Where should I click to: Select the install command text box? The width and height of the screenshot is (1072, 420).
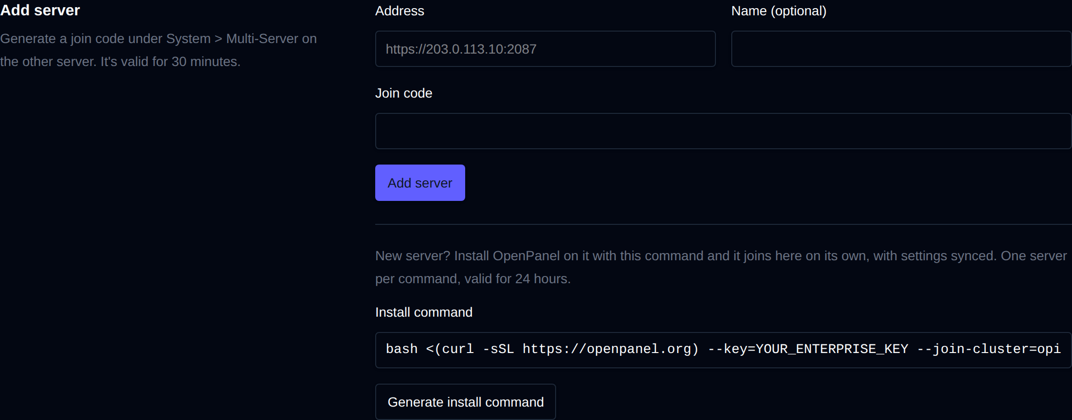coord(723,350)
